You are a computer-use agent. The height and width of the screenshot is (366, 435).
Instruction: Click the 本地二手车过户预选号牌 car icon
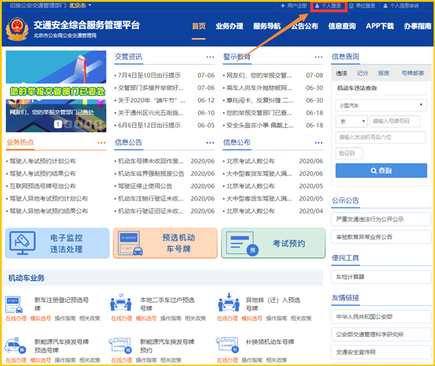point(120,304)
